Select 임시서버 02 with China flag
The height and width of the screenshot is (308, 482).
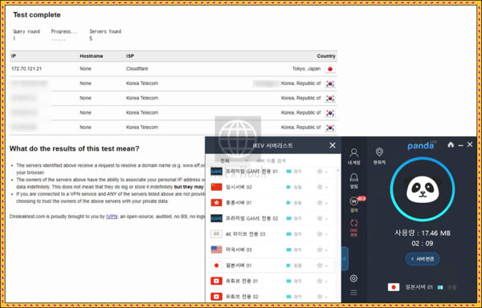[270, 187]
